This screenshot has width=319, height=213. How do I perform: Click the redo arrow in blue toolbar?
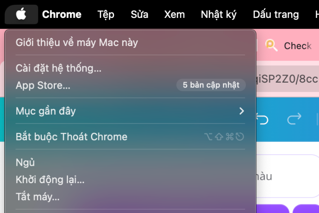click(x=294, y=119)
